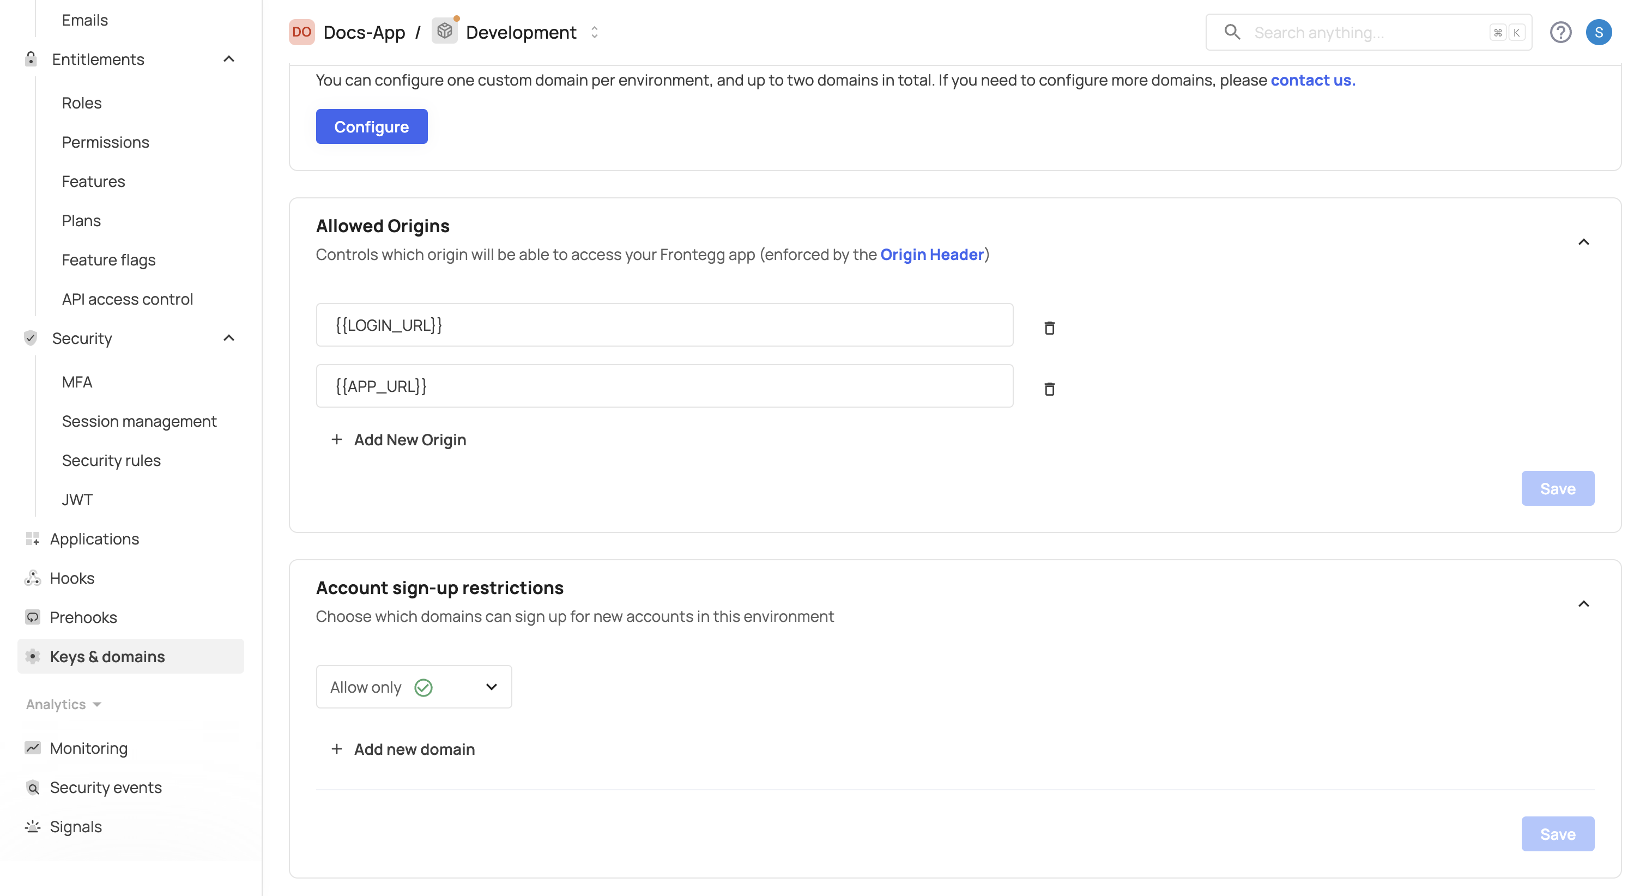1646x896 pixels.
Task: Click the Hooks sidebar icon
Action: [x=33, y=578]
